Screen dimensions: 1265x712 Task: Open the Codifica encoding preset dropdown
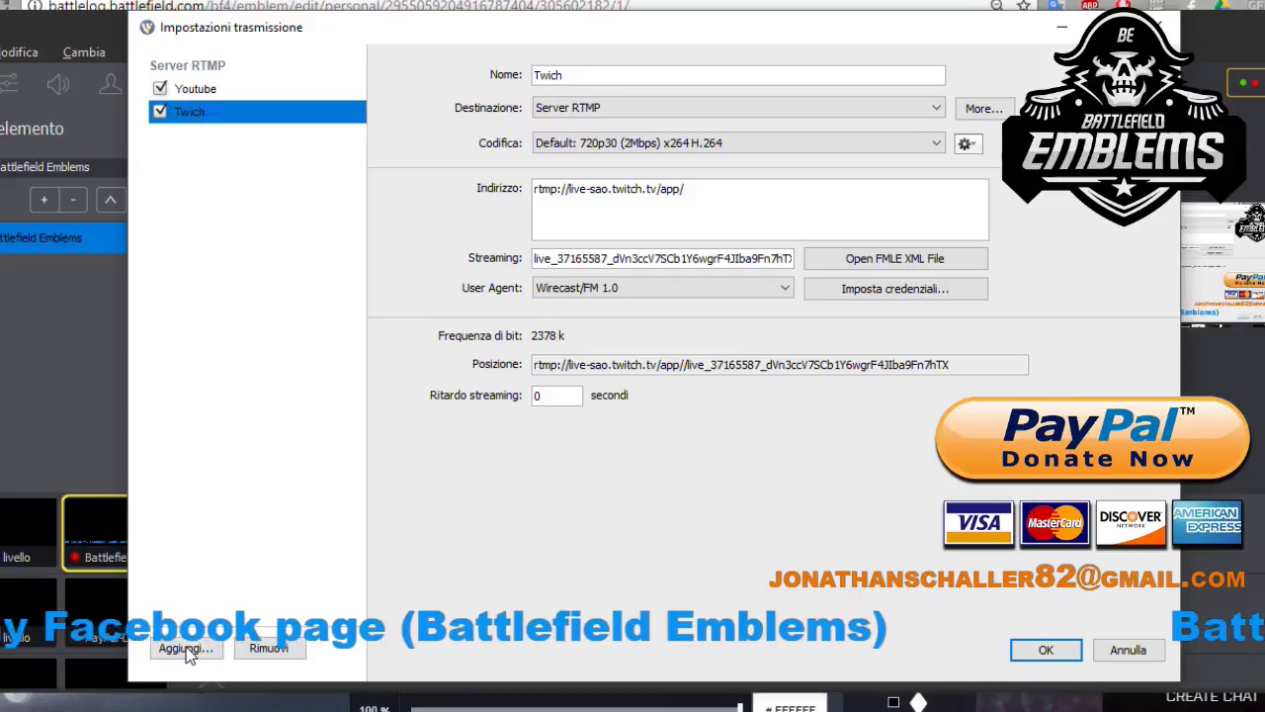pyautogui.click(x=738, y=143)
